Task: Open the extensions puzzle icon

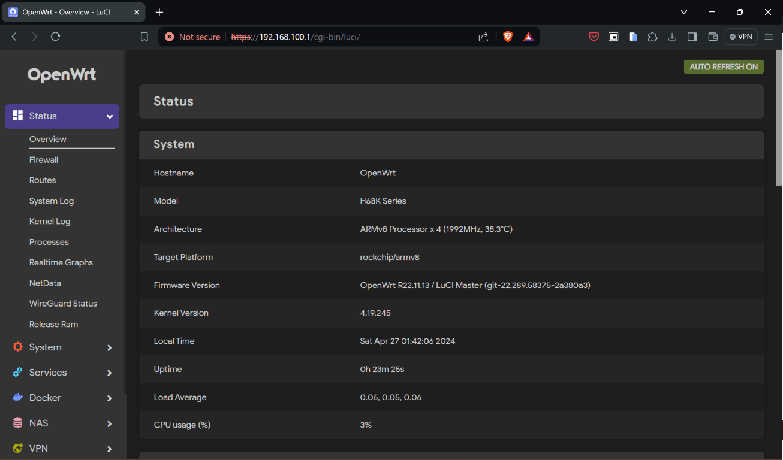Action: [x=653, y=37]
